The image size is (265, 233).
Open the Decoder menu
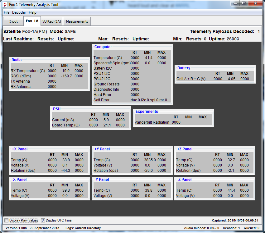click(19, 12)
